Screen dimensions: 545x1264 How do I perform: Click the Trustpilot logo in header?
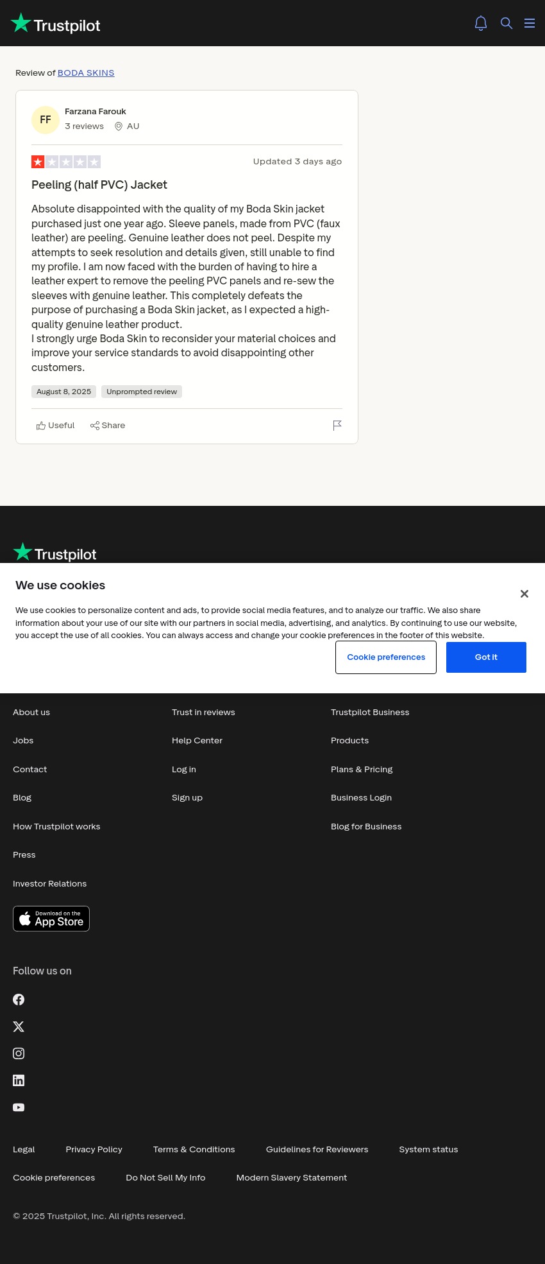tap(56, 24)
